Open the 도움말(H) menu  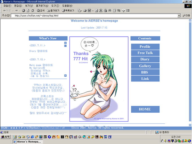67,6
